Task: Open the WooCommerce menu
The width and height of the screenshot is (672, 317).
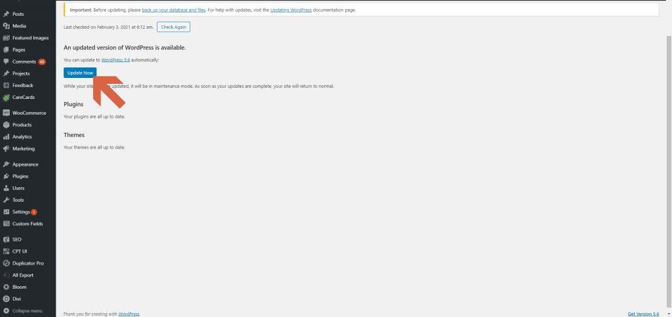Action: [28, 113]
